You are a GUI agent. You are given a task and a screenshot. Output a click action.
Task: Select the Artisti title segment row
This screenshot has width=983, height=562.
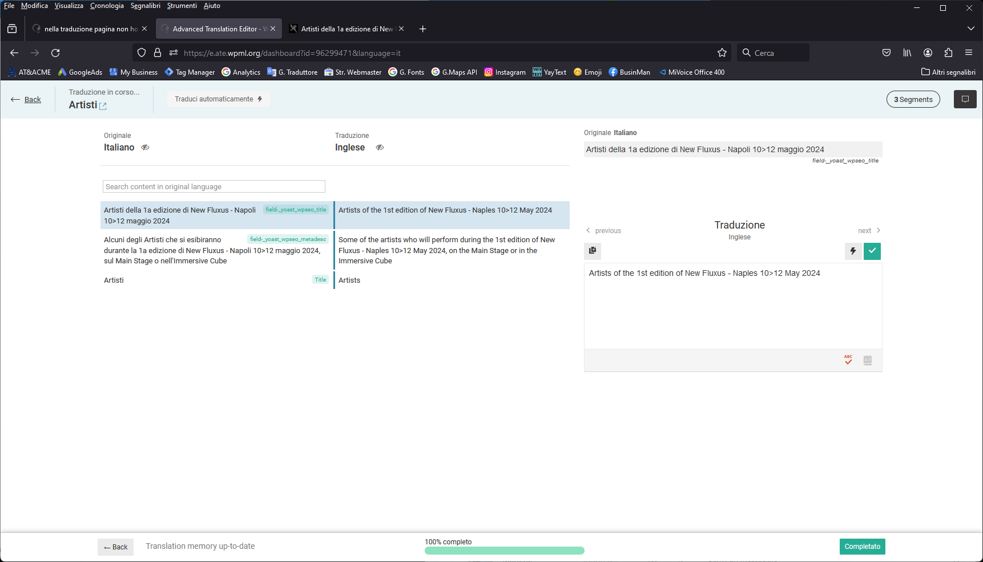[216, 280]
